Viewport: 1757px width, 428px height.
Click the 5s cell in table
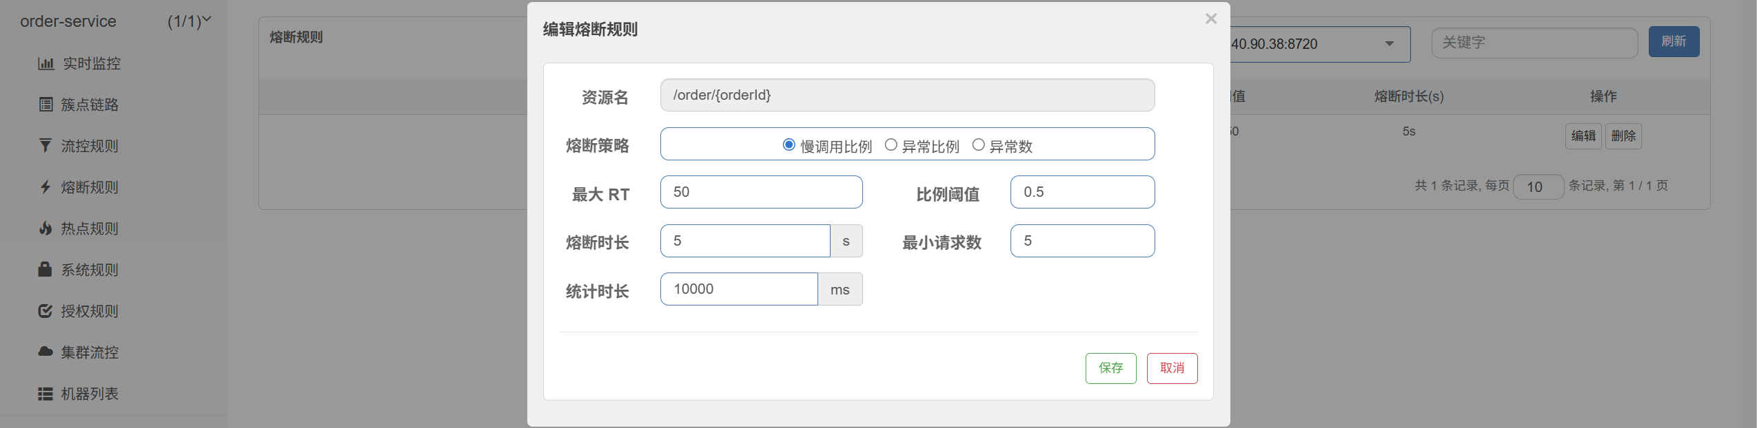coord(1408,131)
